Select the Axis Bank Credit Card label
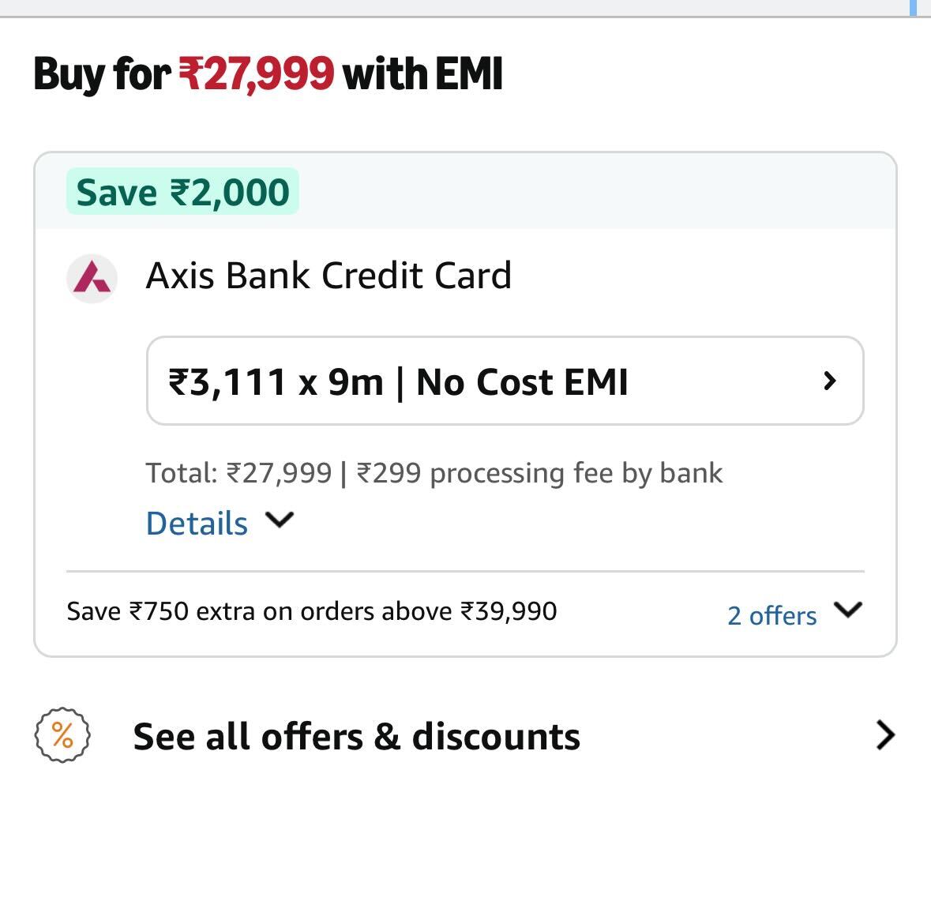931x920 pixels. coord(328,276)
